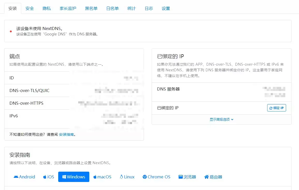This screenshot has height=190, width=299.
Task: Open the 家长监护 tab
Action: [68, 9]
